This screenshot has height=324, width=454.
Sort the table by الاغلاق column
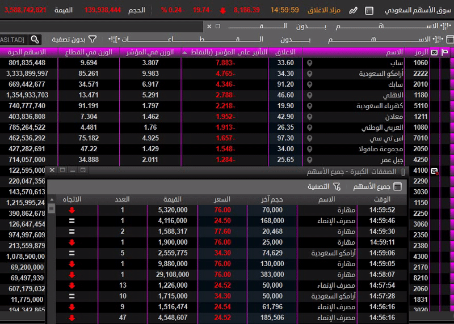tap(284, 52)
